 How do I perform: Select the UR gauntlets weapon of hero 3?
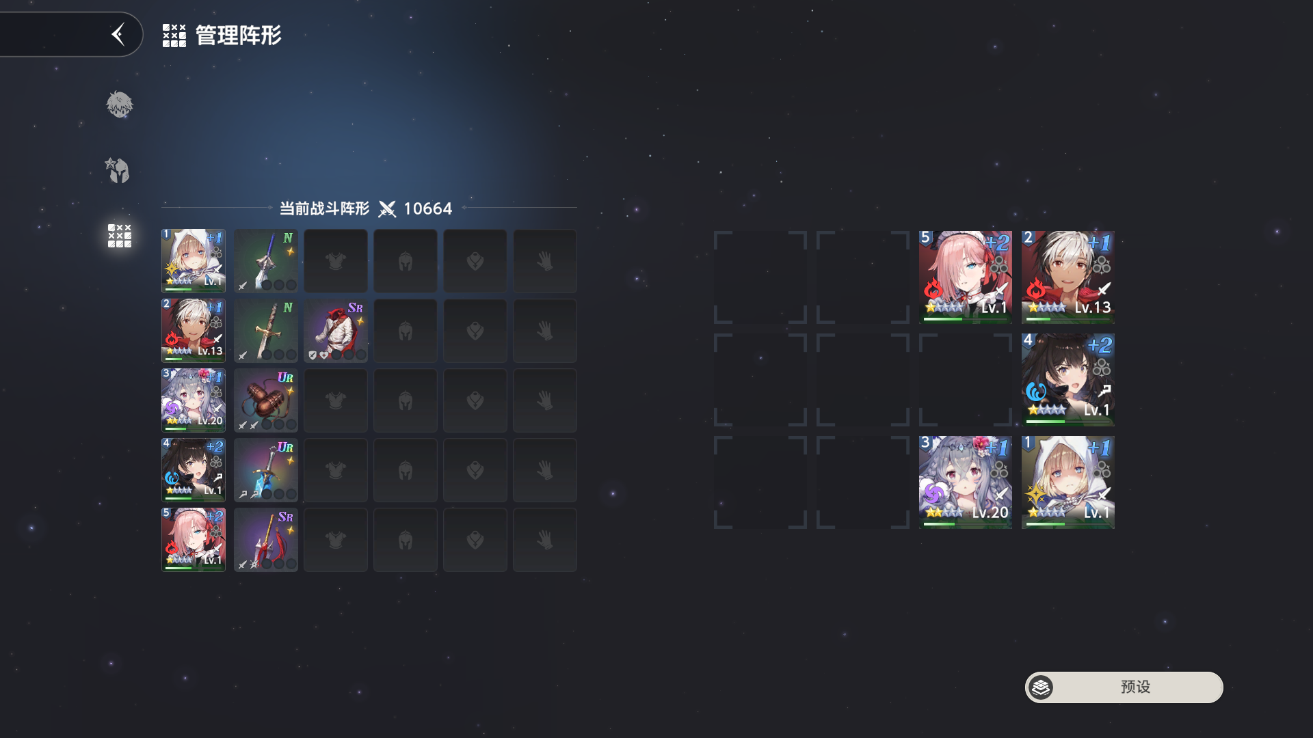click(x=266, y=400)
